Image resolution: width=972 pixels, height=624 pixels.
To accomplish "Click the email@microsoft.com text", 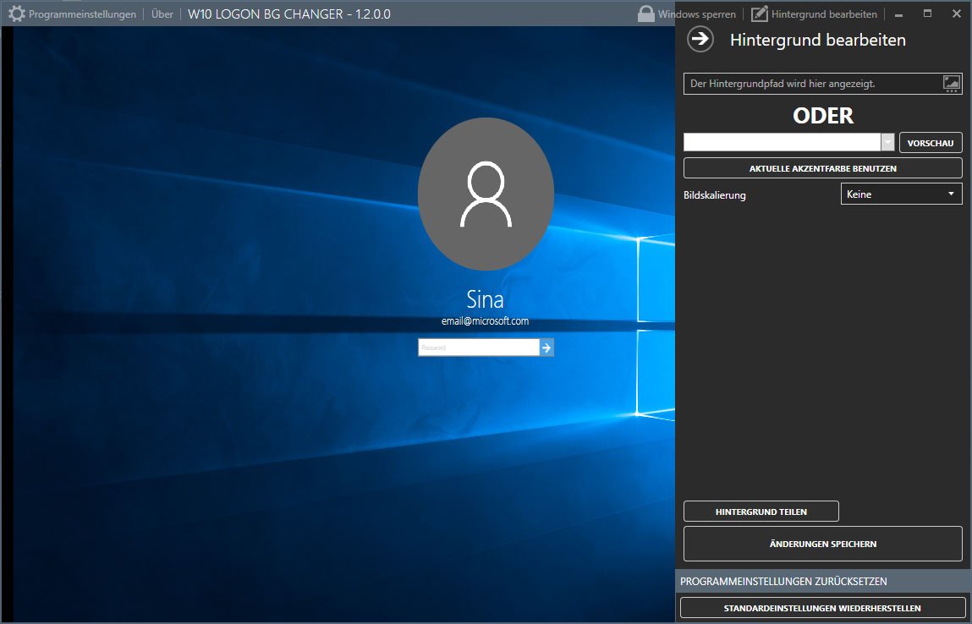I will (485, 321).
